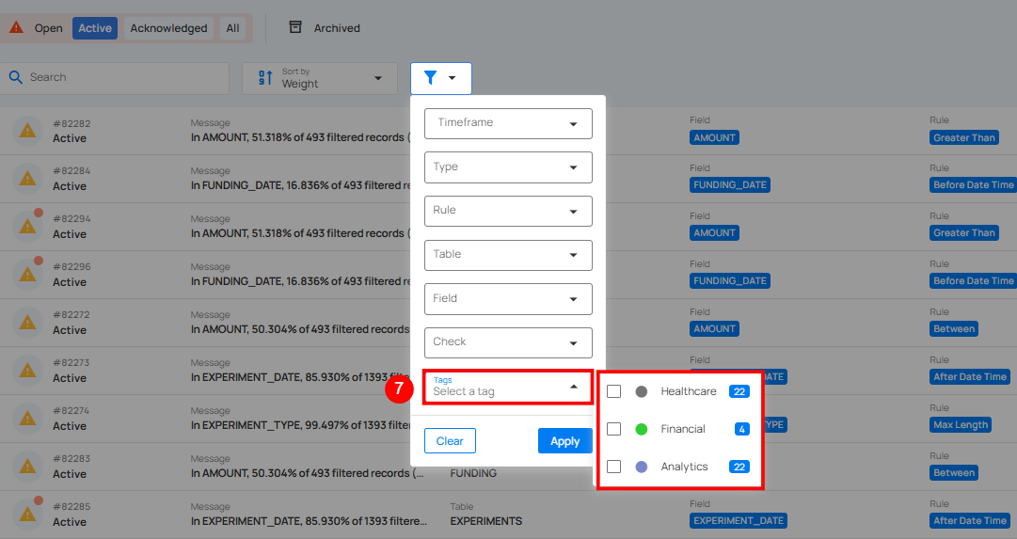Open the Check filter dropdown
Image resolution: width=1017 pixels, height=539 pixels.
tap(508, 342)
